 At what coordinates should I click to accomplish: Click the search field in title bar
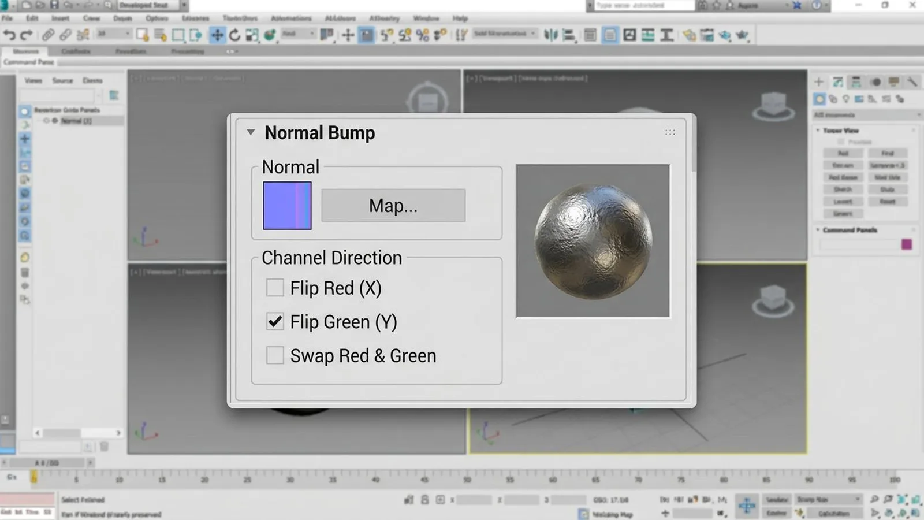click(644, 5)
